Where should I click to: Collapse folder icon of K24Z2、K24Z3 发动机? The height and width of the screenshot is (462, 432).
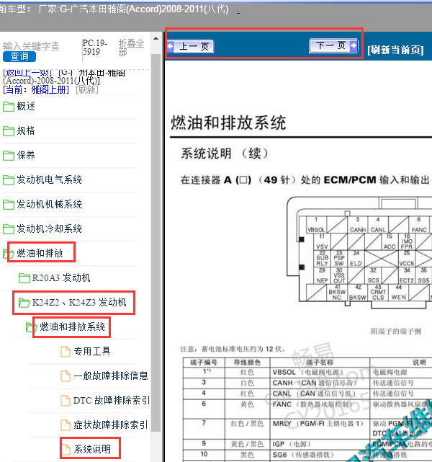click(x=24, y=302)
